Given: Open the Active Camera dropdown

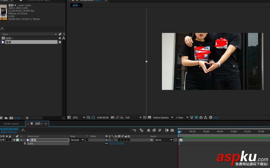Looking at the screenshot, I should 163,117.
